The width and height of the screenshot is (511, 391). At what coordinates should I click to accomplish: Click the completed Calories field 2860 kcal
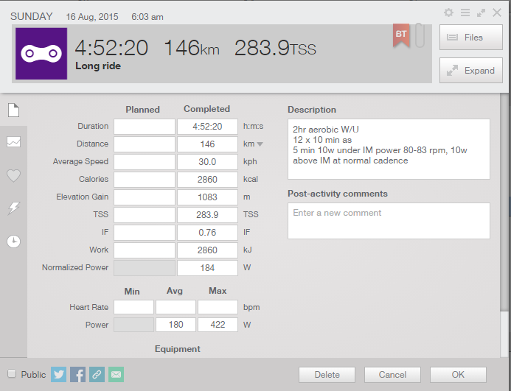click(x=207, y=180)
